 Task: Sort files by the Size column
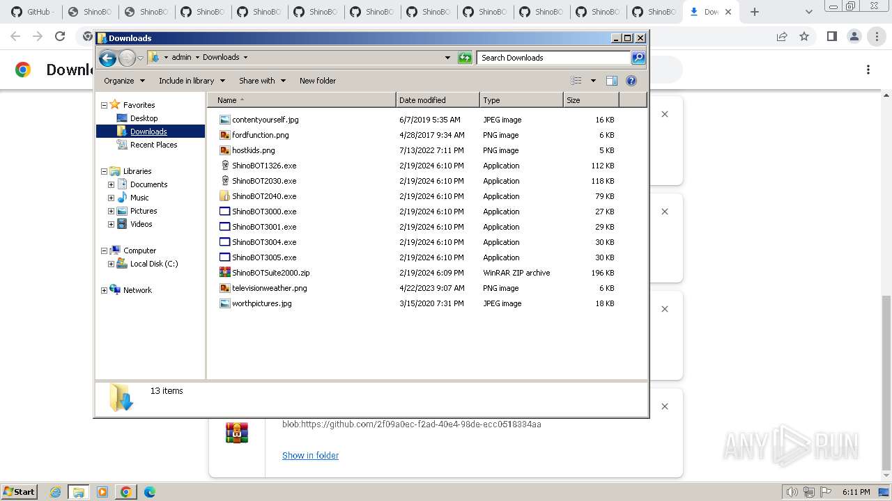(591, 100)
